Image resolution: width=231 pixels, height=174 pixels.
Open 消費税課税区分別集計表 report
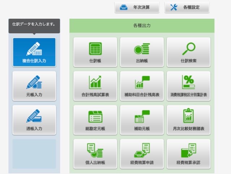coord(188,86)
